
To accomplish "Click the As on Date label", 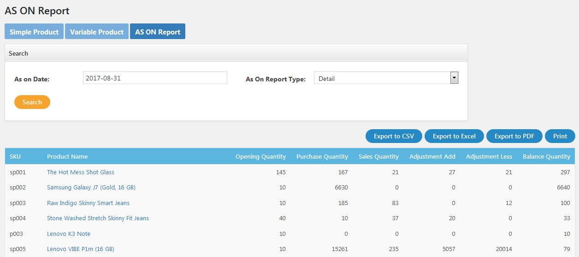I will (x=32, y=79).
